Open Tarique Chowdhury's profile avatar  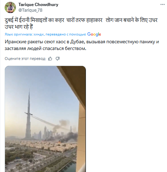coord(10,7)
